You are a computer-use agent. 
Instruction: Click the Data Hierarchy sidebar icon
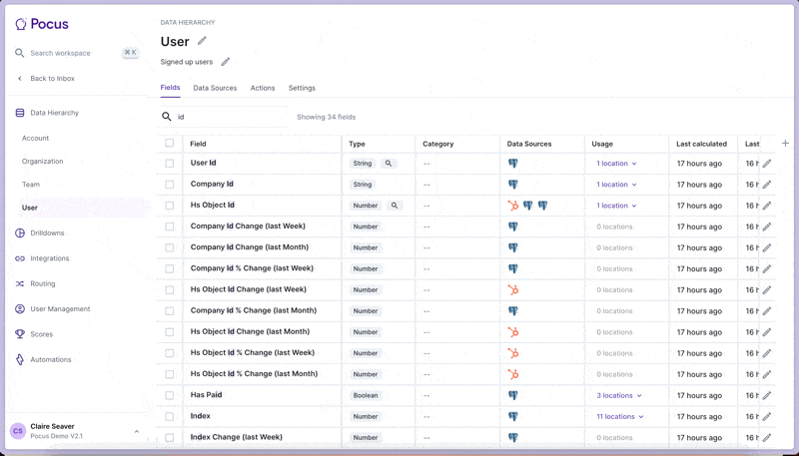click(x=20, y=113)
